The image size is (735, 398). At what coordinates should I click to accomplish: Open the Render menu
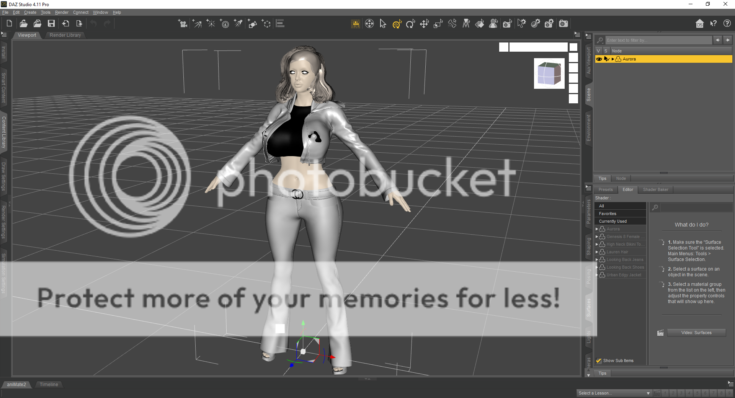click(x=61, y=12)
